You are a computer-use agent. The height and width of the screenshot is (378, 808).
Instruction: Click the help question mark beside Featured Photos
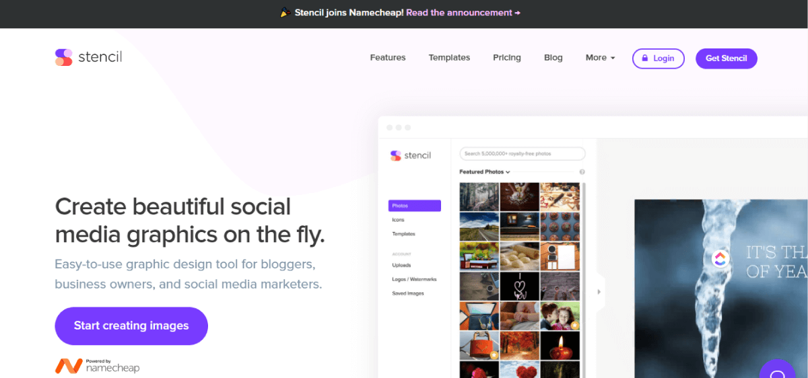tap(582, 172)
